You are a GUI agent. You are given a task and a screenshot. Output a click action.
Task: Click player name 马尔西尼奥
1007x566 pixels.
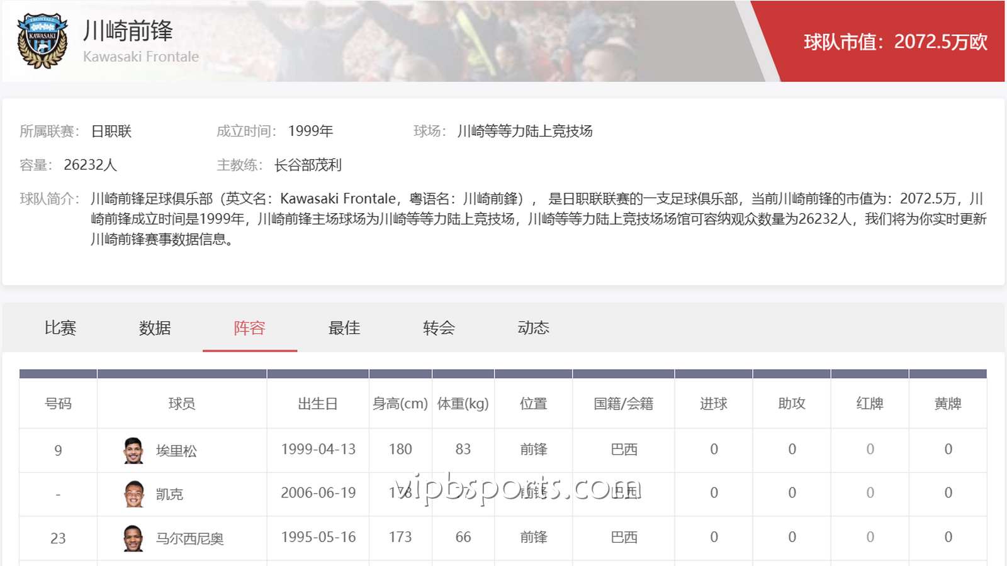[189, 539]
